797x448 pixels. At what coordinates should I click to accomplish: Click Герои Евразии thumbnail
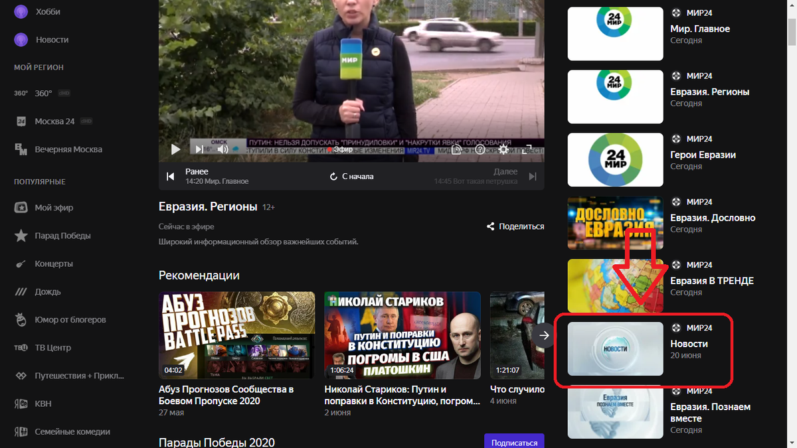[616, 160]
